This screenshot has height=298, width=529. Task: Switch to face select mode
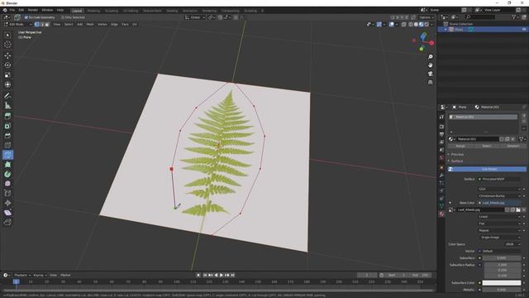pos(47,24)
